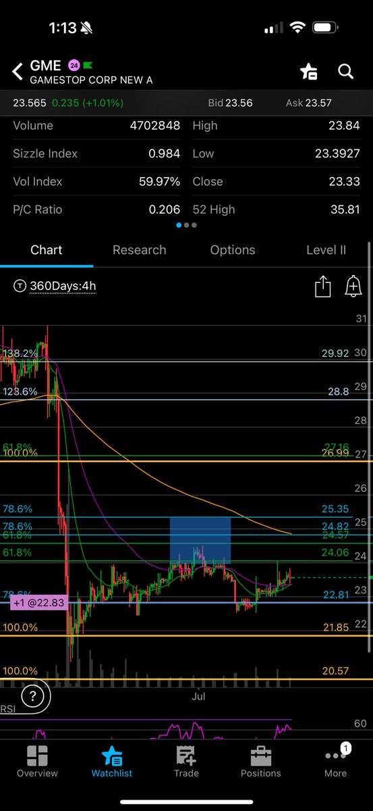Tap the Wi-Fi status icon
The width and height of the screenshot is (373, 811).
(x=297, y=28)
